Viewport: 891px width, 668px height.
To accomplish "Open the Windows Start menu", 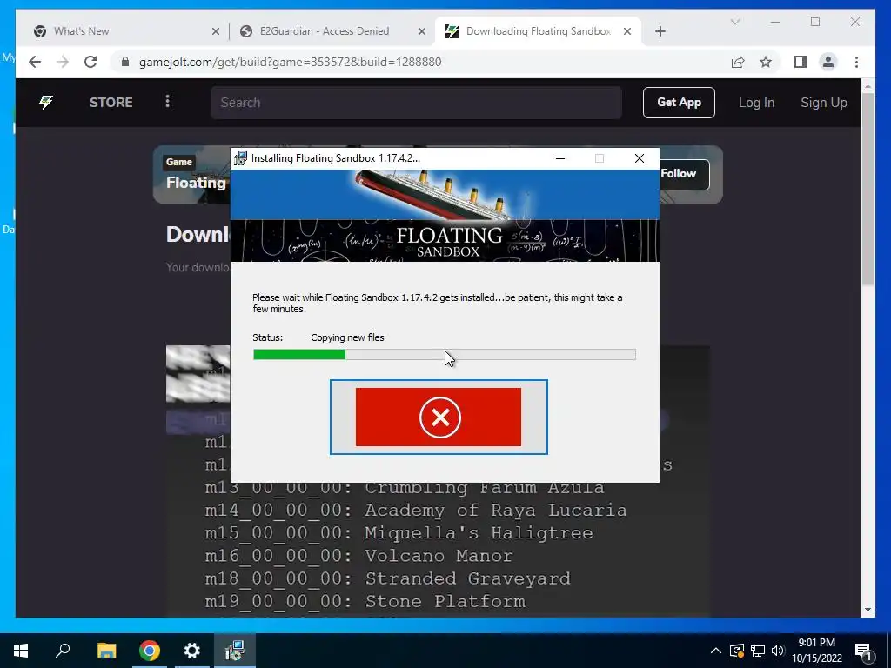I will tap(21, 651).
